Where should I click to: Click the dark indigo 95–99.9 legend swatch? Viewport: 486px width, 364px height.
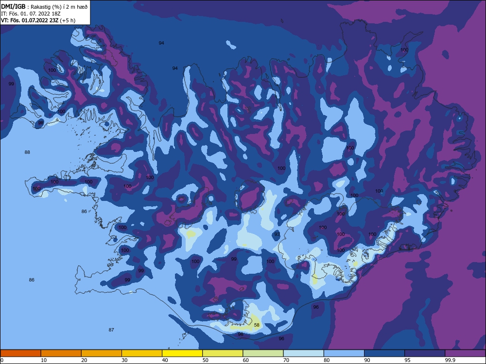click(425, 353)
